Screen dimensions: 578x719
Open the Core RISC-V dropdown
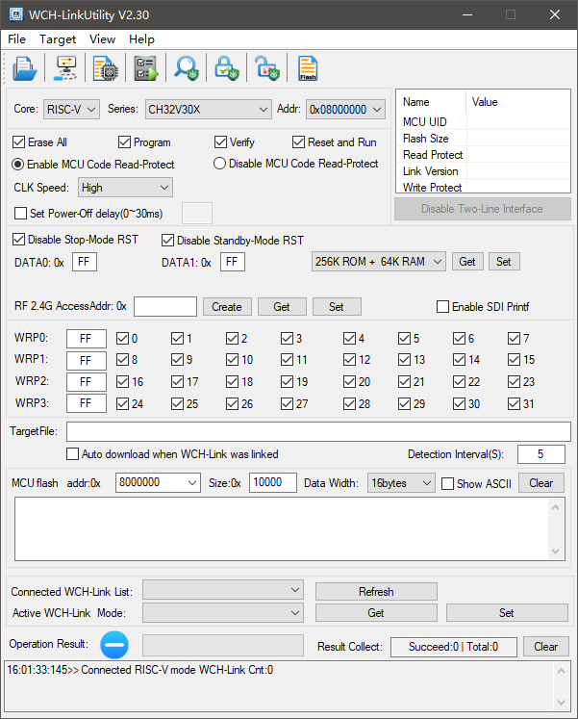(71, 109)
